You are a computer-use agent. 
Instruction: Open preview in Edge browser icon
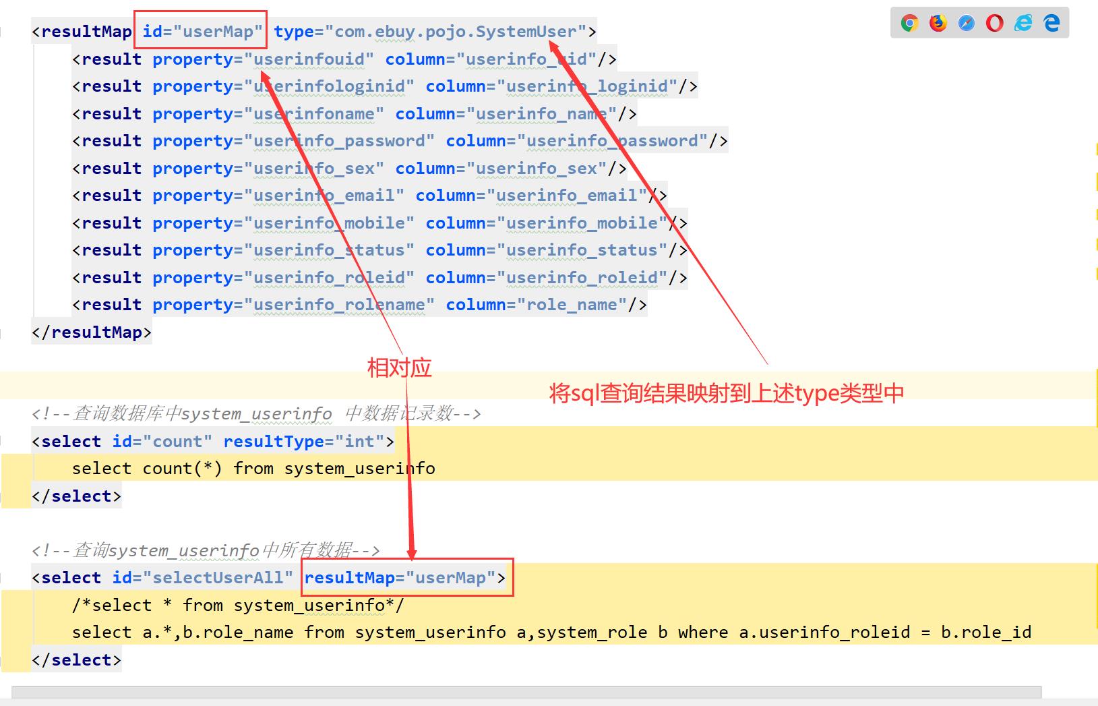pos(1051,24)
